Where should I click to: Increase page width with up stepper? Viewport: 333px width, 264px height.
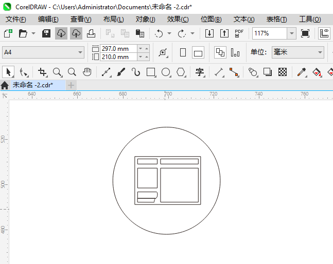147,48
